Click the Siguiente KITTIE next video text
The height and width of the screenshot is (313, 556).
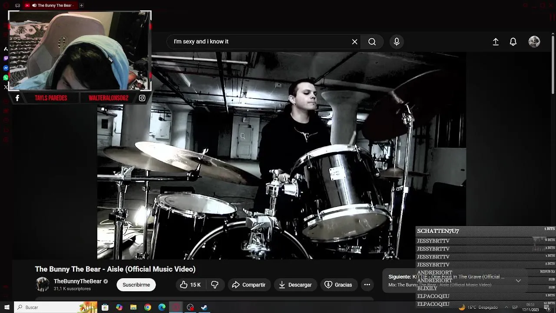point(447,277)
